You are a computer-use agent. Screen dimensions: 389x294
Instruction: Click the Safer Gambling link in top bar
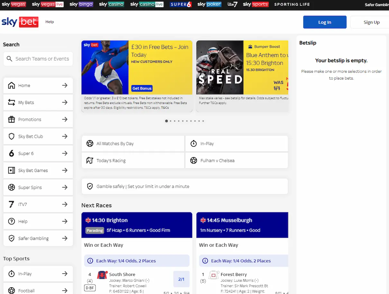(x=377, y=5)
